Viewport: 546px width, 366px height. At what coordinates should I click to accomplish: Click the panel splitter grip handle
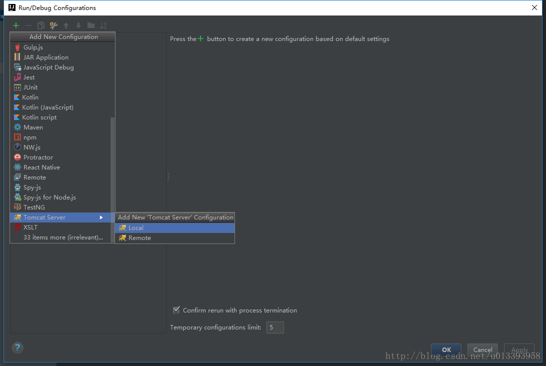(x=168, y=176)
